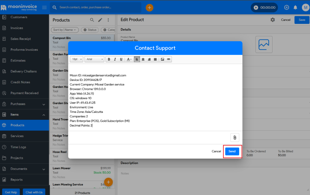
Task: Attach a file with the paperclip icon
Action: click(235, 137)
